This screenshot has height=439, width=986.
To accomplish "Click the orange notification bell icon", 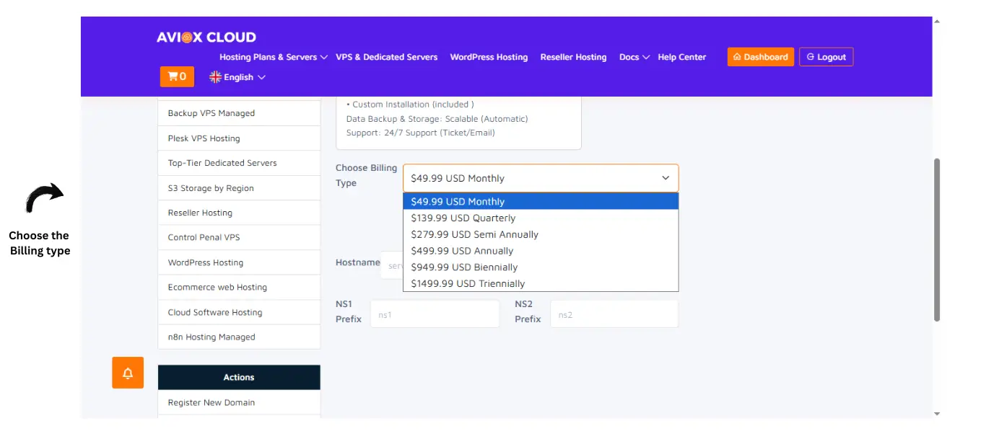I will (x=128, y=373).
